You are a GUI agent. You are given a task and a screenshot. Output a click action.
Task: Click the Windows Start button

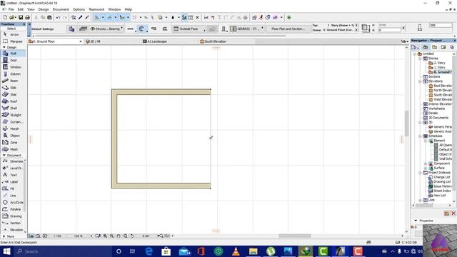point(6,251)
